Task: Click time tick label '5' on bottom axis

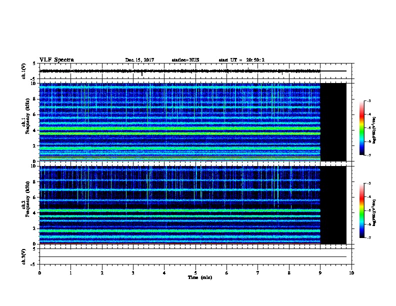Action: (195, 273)
